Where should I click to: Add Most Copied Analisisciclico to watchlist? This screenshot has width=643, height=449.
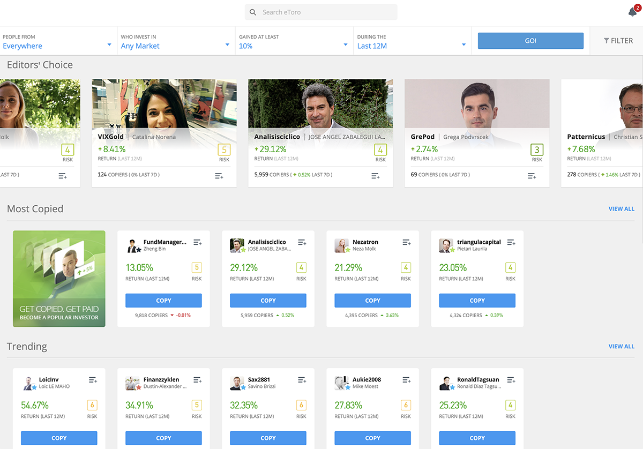tap(302, 243)
